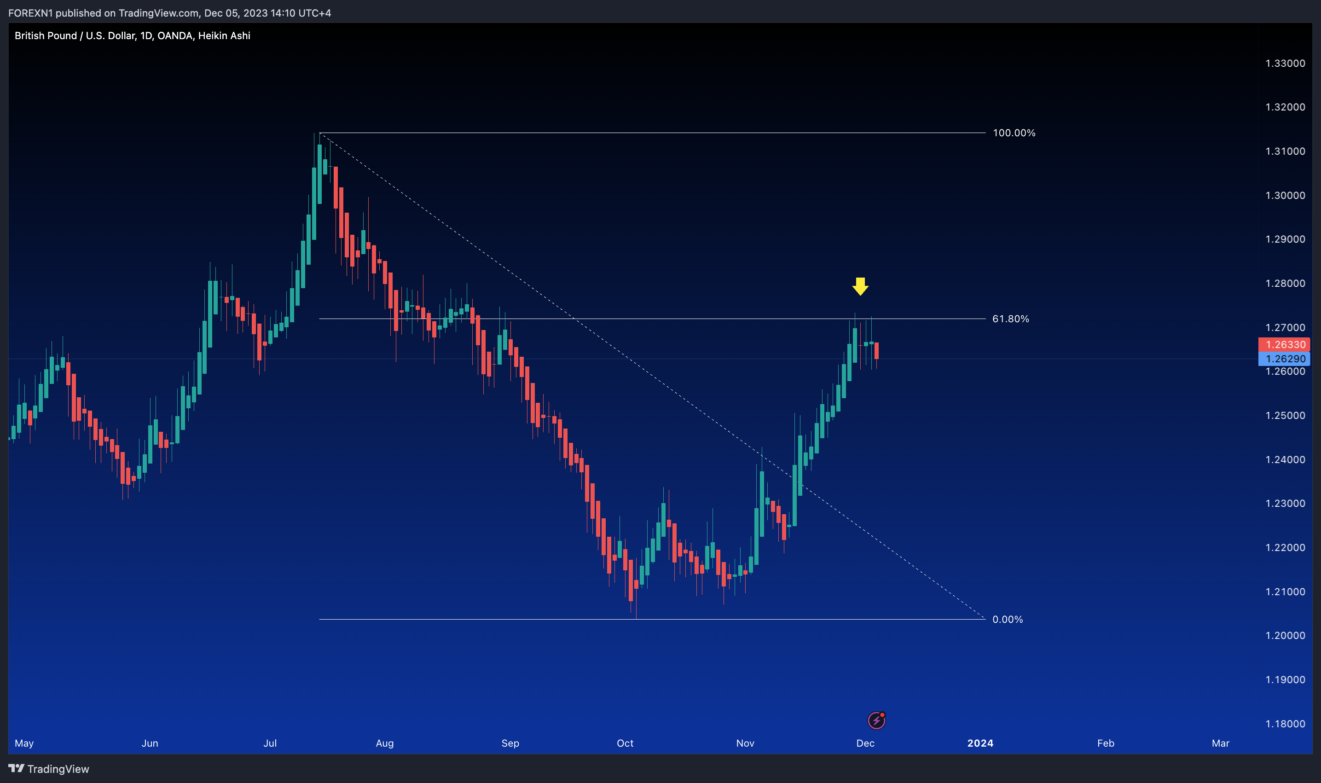Click the 1.18000 price axis label
The image size is (1321, 783).
1285,724
